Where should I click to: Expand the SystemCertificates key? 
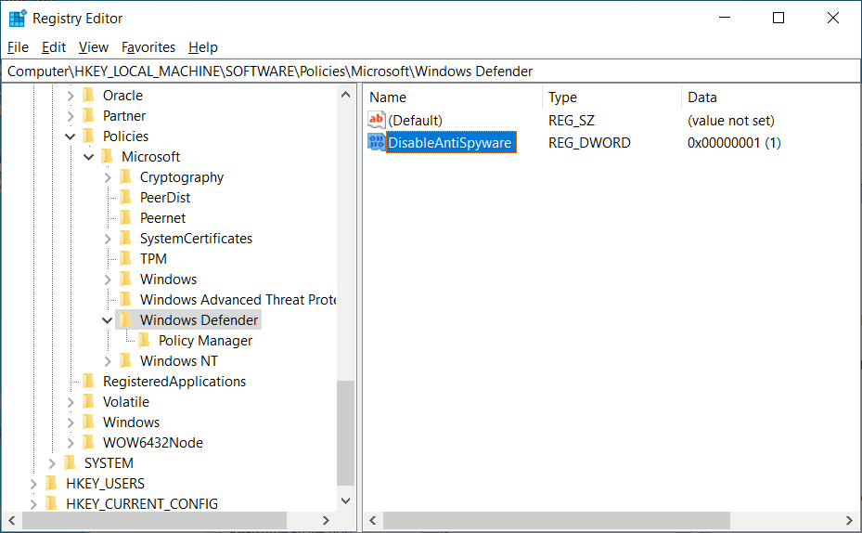[x=108, y=239]
